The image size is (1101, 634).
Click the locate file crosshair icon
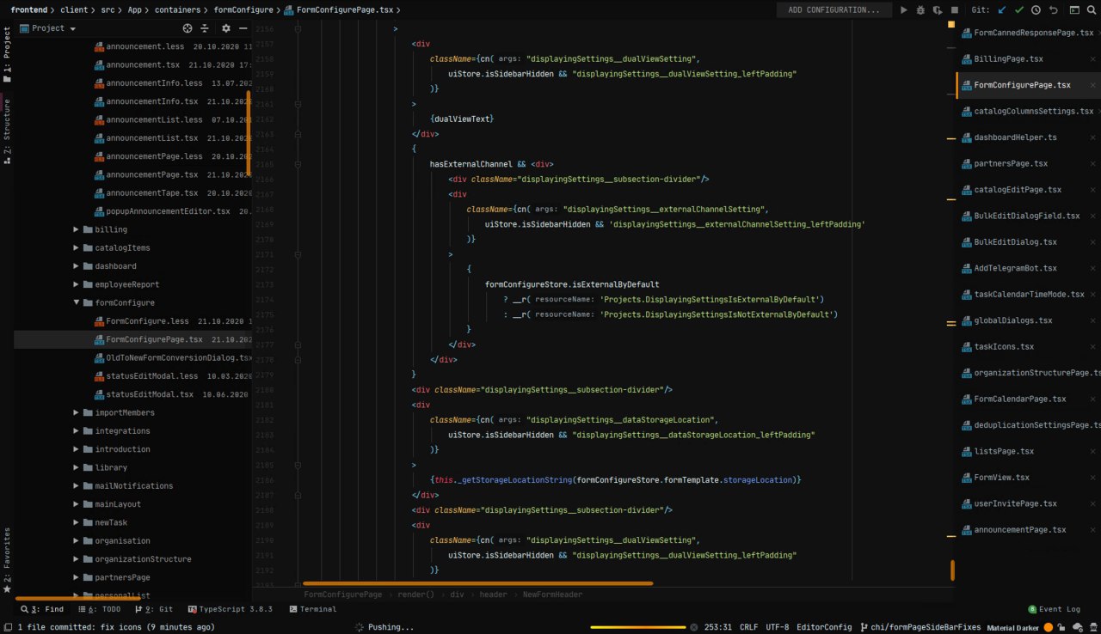[188, 28]
